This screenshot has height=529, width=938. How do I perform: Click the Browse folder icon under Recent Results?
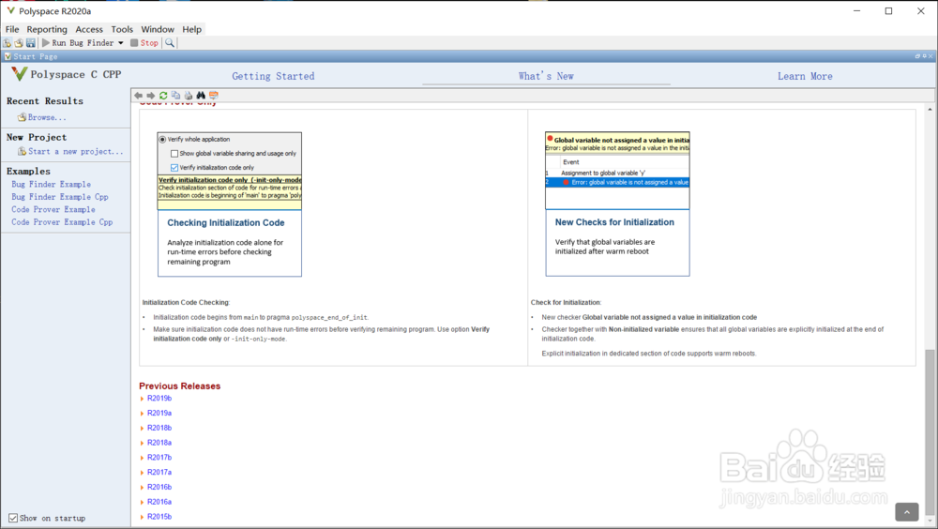coord(23,117)
